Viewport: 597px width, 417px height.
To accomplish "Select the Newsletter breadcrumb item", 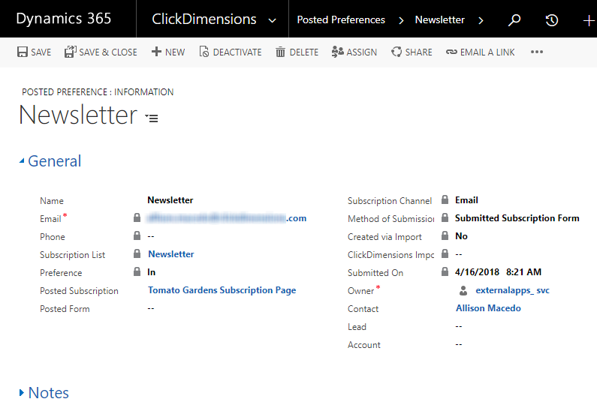I will coord(440,19).
